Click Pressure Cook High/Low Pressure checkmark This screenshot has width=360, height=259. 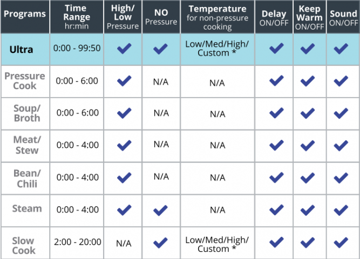(124, 81)
